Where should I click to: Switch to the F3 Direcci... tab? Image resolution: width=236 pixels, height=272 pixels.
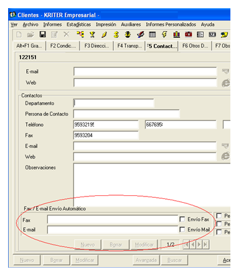tap(97, 46)
